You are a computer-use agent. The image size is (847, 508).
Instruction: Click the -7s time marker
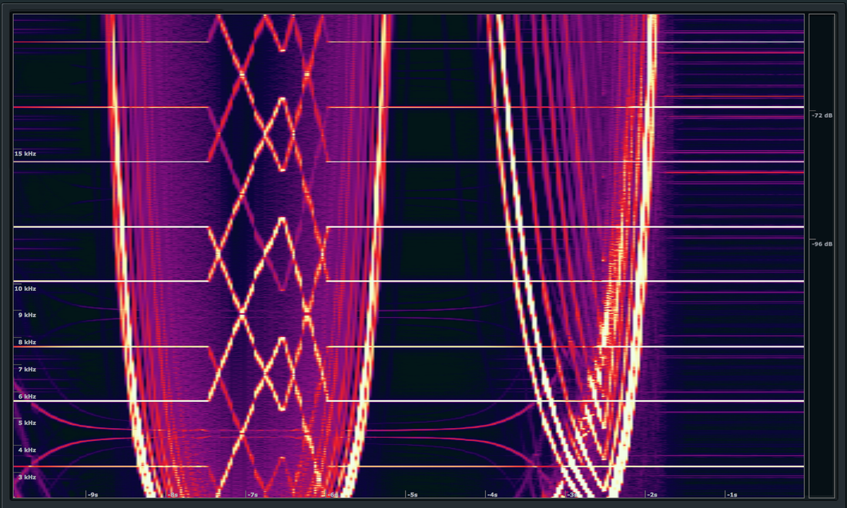[250, 496]
